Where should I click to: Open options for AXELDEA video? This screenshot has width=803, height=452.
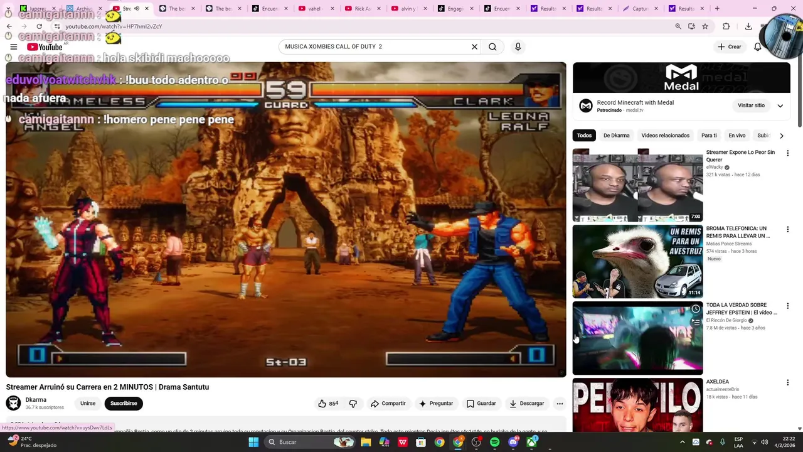pos(787,383)
